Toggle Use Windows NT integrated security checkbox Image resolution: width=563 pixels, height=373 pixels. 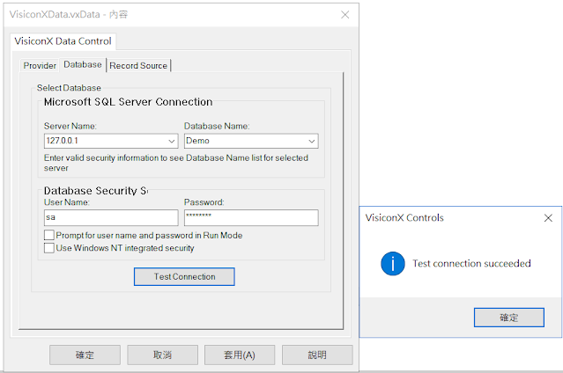pyautogui.click(x=49, y=248)
